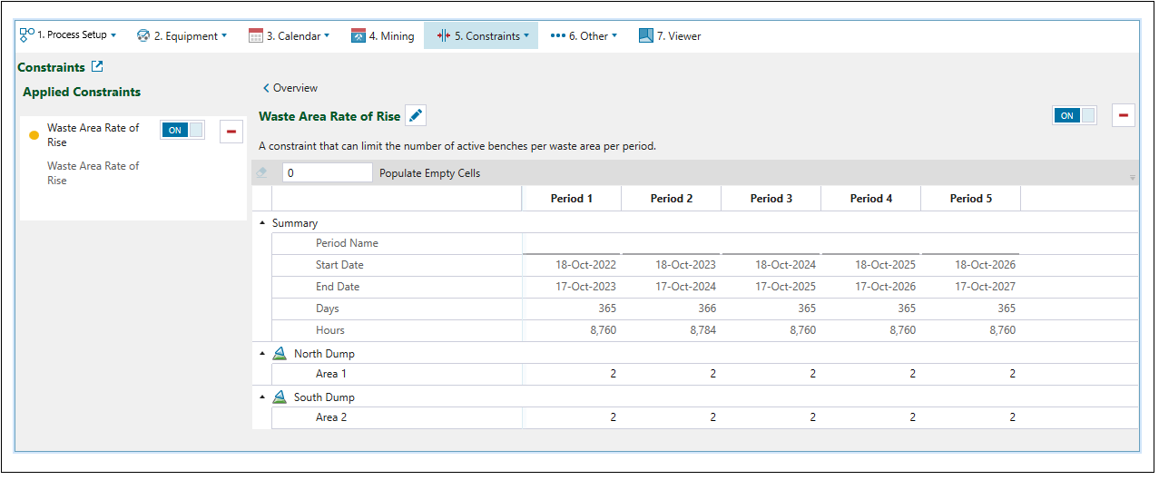Image resolution: width=1159 pixels, height=480 pixels.
Task: Select Area 1 Period 1 cell
Action: 572,374
